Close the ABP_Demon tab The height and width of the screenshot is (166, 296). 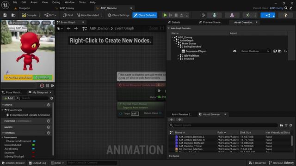(x=131, y=8)
